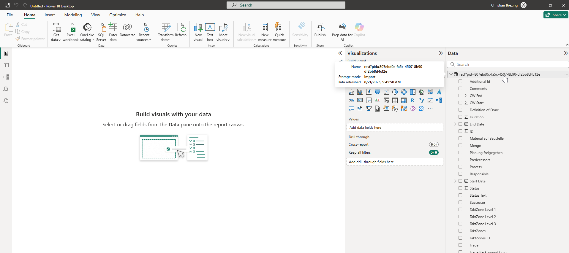Screen dimensions: 569x253
Task: Expand the Start Date hierarchy
Action: [456, 181]
